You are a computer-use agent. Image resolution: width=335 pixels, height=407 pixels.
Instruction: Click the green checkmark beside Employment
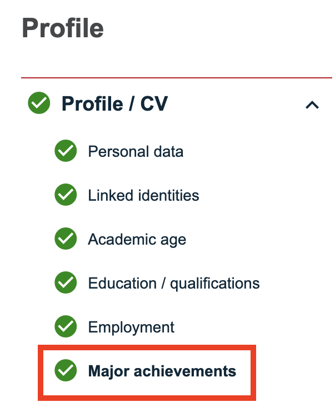66,327
